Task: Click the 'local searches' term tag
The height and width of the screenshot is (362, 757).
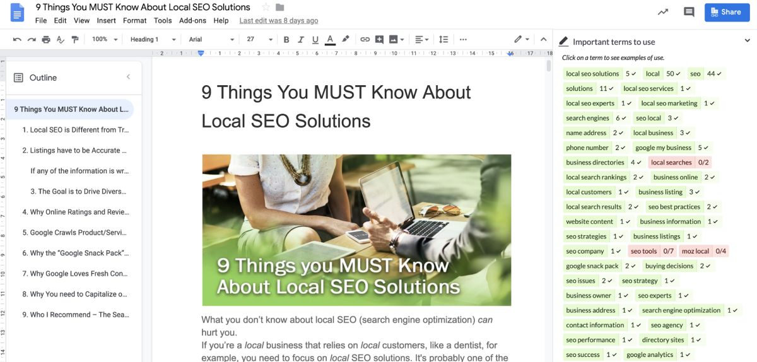Action: tap(671, 162)
